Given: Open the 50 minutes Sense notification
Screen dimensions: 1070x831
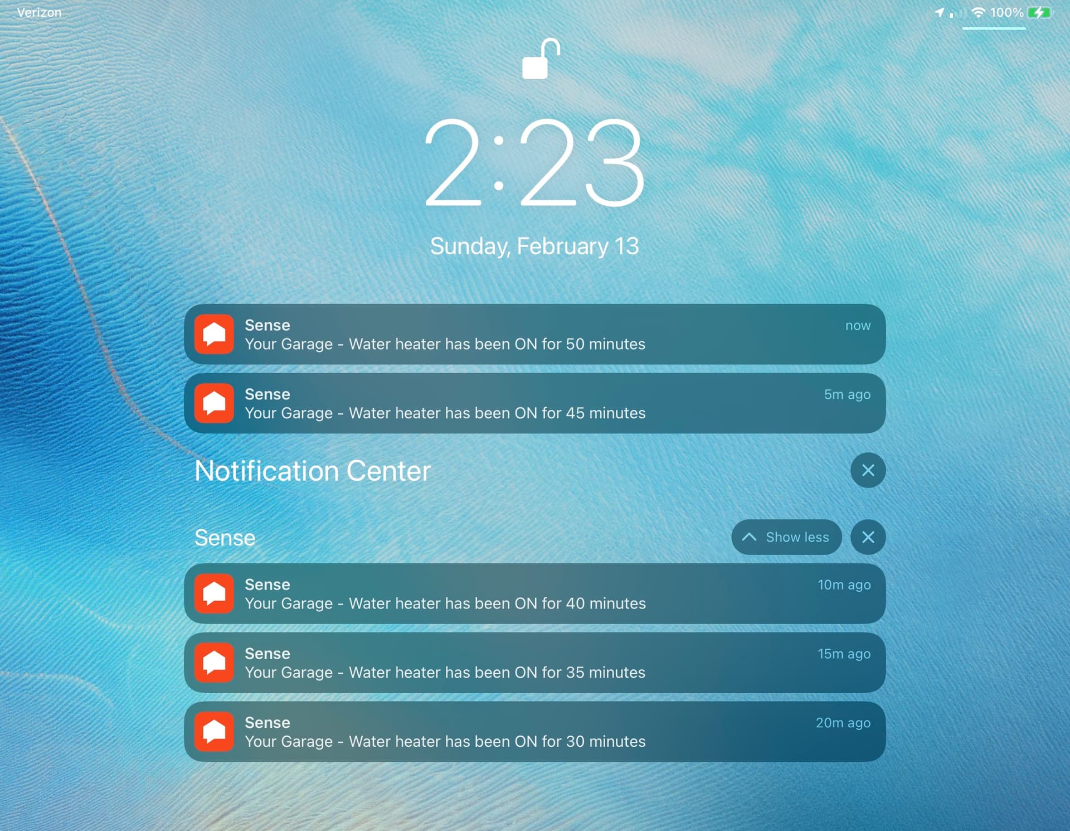Looking at the screenshot, I should pyautogui.click(x=534, y=334).
